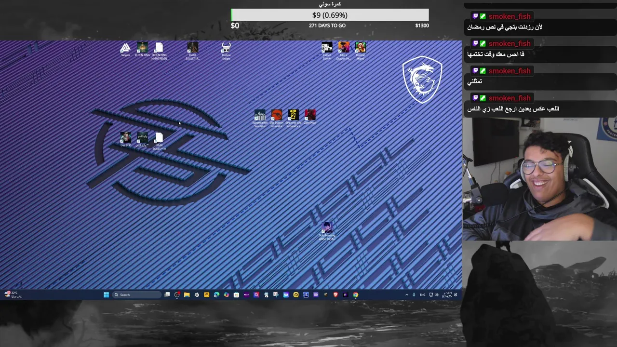Select the ELDEN RING NIGHTREIGN file icon
The height and width of the screenshot is (347, 617).
pyautogui.click(x=159, y=51)
